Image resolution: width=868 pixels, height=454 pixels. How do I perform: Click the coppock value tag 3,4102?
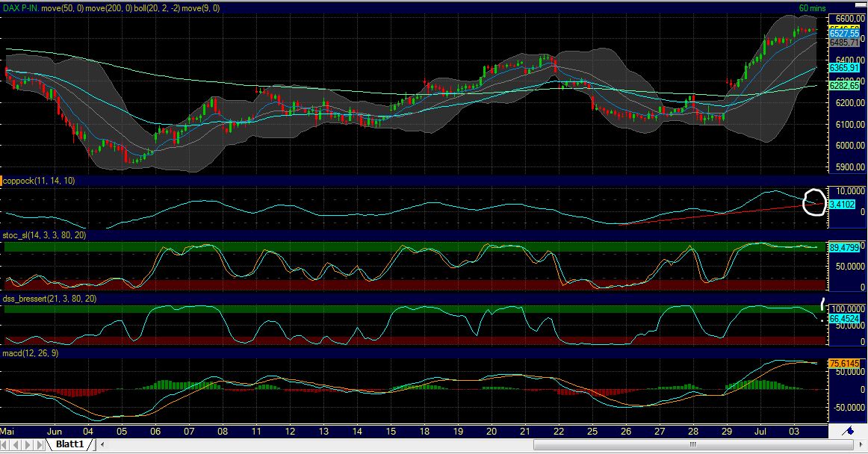pos(842,205)
